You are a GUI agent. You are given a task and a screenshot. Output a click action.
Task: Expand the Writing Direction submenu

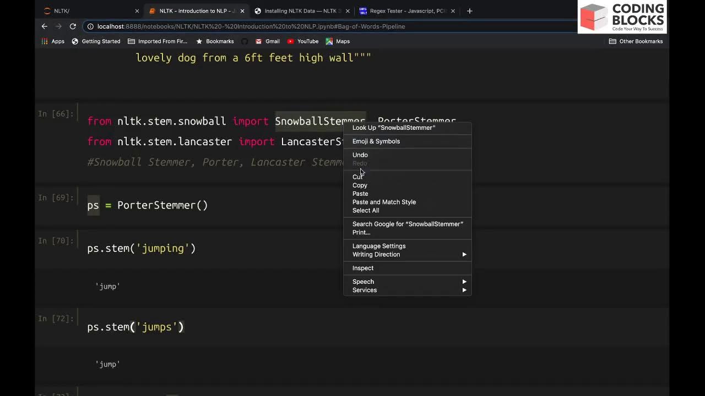point(408,254)
